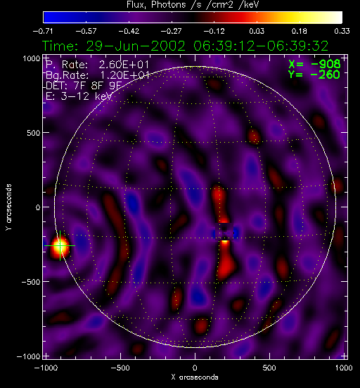The width and height of the screenshot is (360, 388).
Task: Click the X arcseconds axis title
Action: point(195,377)
